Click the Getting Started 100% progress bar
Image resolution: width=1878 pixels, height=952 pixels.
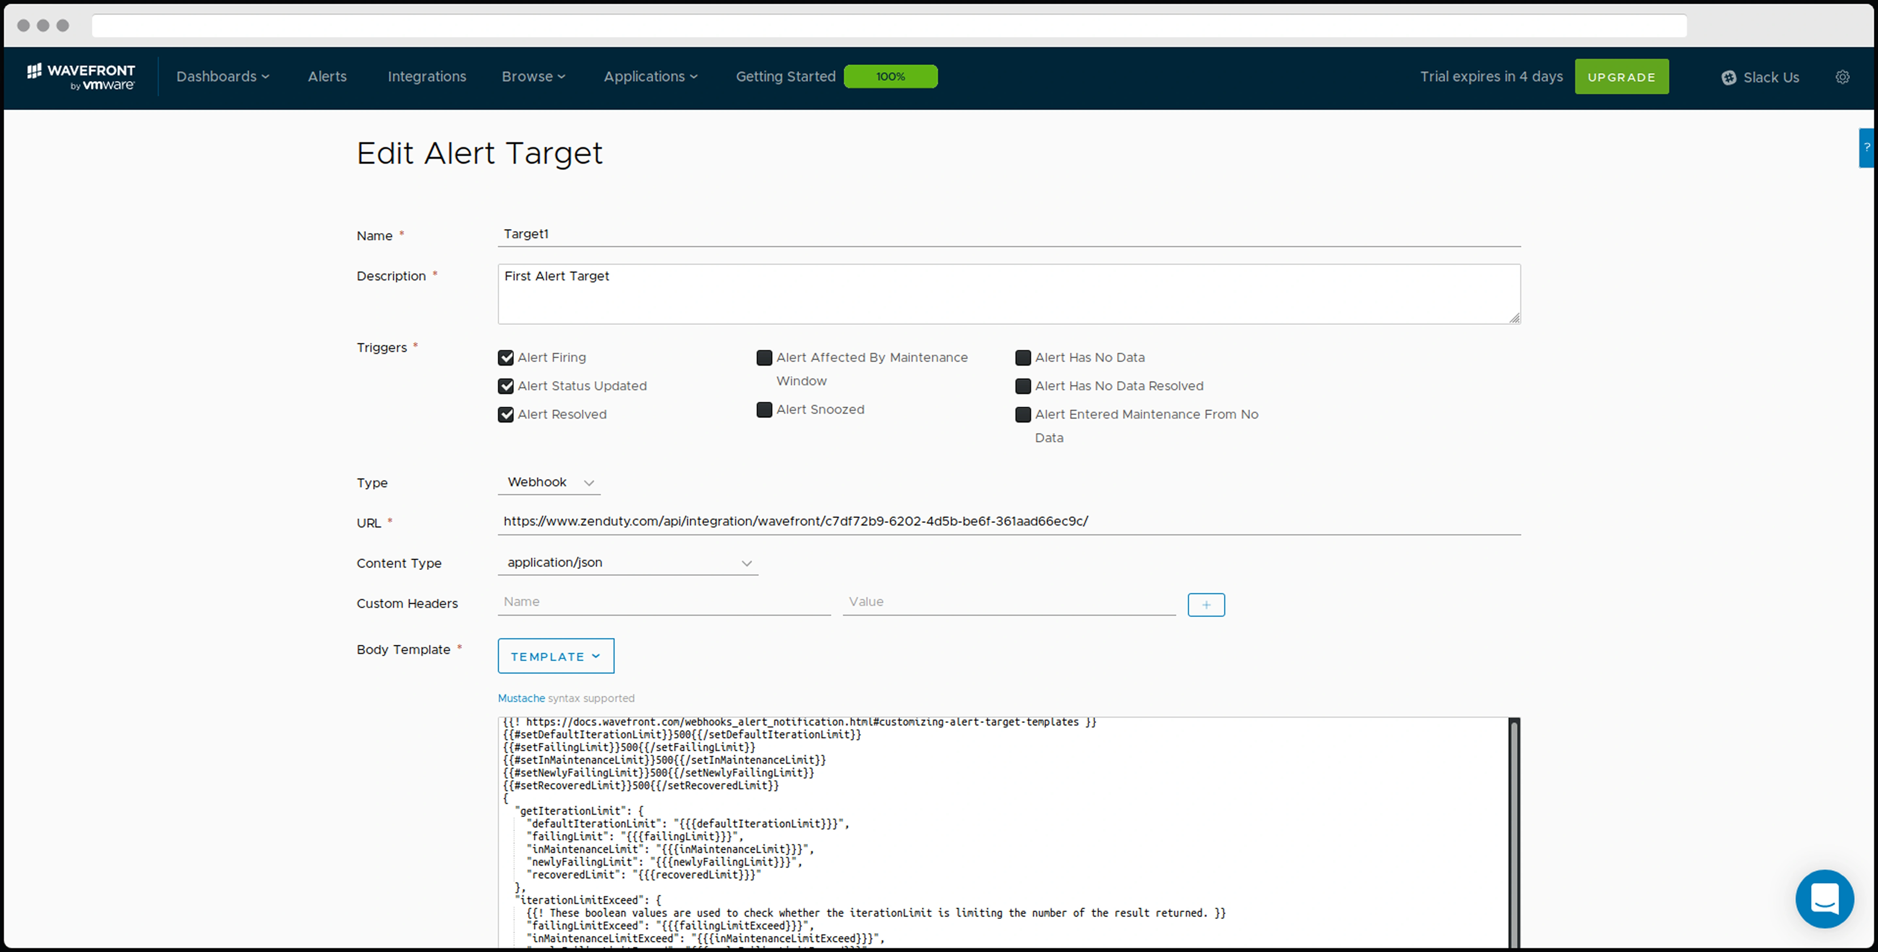[890, 76]
